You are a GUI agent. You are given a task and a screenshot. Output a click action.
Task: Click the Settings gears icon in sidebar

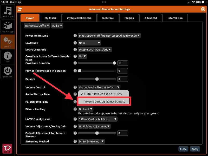tap(8, 42)
